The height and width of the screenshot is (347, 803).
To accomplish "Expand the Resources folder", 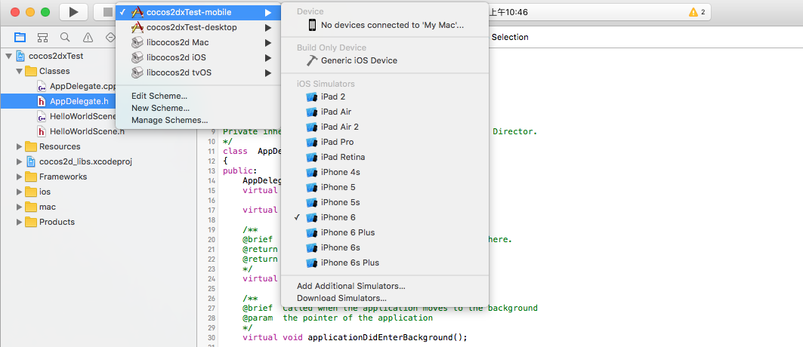I will [x=19, y=146].
